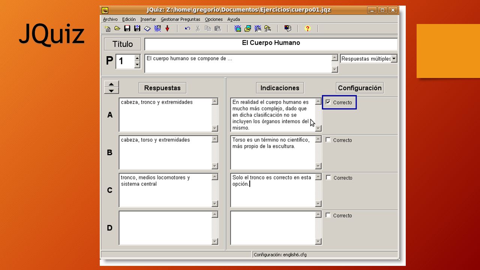Click the red down arrow toolbar icon

tap(168, 28)
